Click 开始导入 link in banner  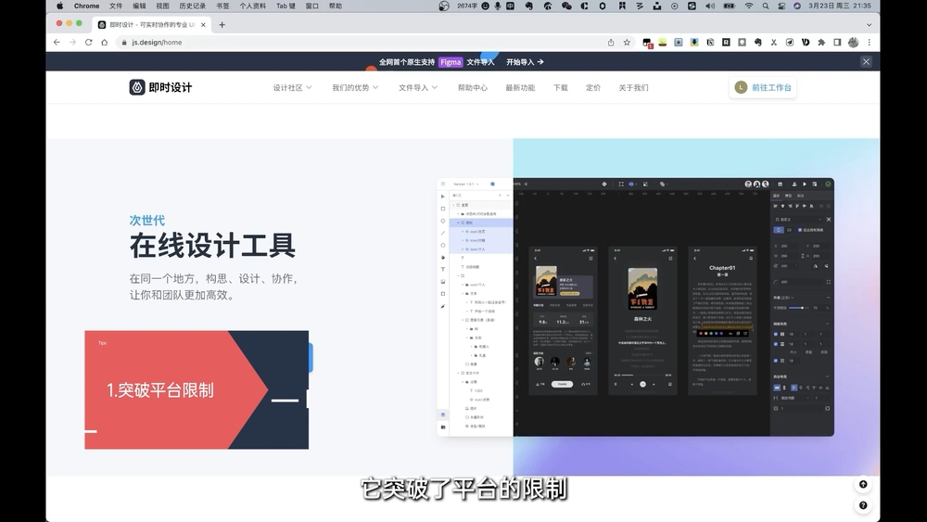pyautogui.click(x=525, y=61)
